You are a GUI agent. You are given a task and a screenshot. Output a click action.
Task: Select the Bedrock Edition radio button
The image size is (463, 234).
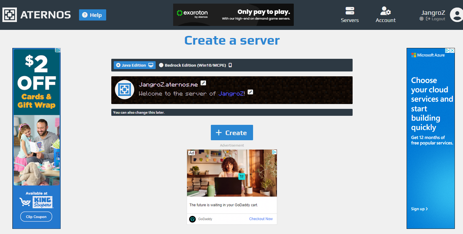pos(161,65)
